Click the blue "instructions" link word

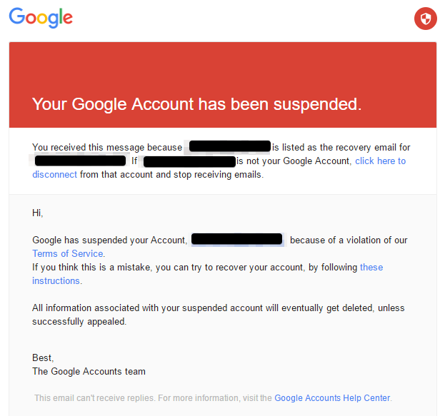click(x=56, y=281)
